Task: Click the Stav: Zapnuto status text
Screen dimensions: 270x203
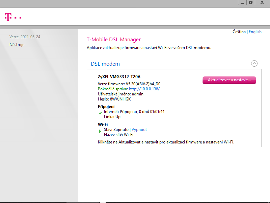Action: point(116,130)
